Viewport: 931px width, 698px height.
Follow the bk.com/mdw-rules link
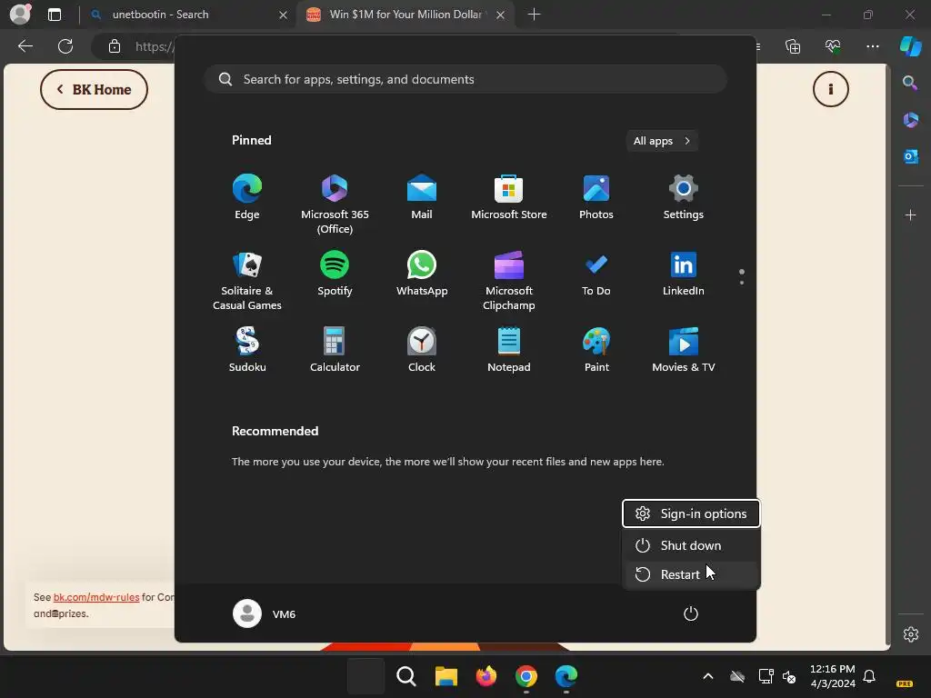(x=96, y=597)
